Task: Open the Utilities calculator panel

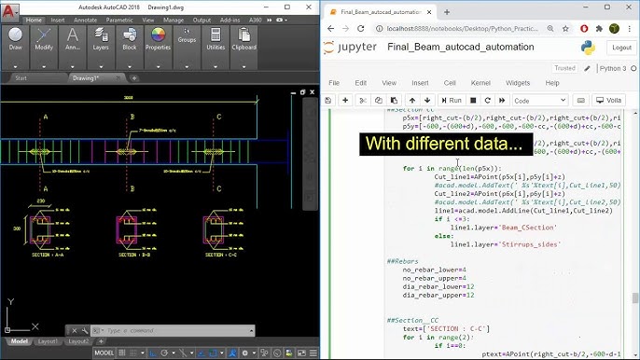Action: click(x=216, y=39)
